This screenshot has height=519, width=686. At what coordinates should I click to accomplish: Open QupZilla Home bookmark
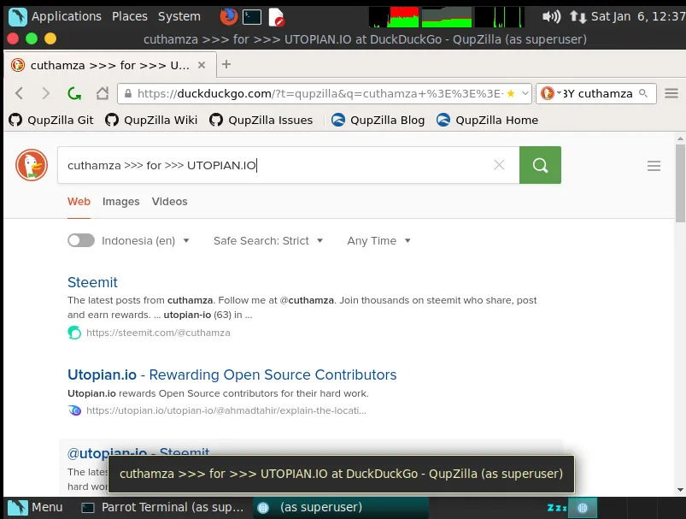point(487,120)
